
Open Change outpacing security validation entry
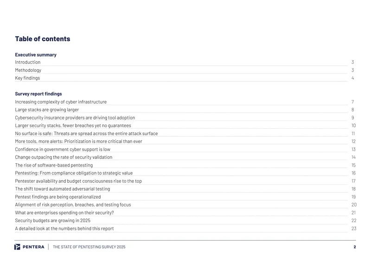tap(64, 157)
